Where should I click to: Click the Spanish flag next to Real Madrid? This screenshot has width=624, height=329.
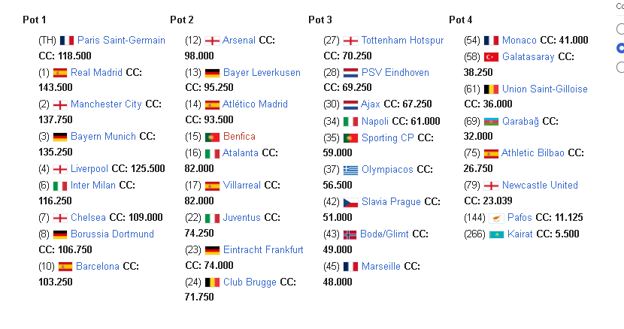click(60, 73)
